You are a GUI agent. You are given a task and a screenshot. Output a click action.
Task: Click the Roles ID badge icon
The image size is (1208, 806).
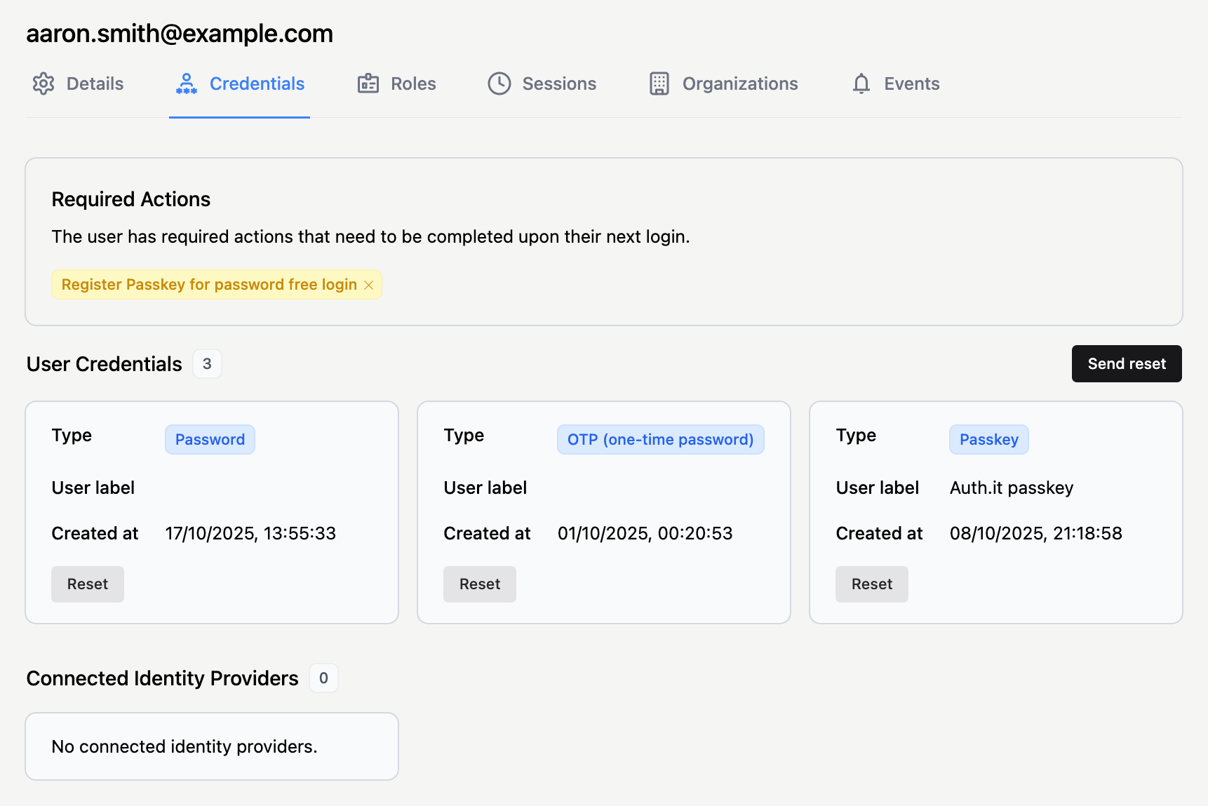pos(368,83)
